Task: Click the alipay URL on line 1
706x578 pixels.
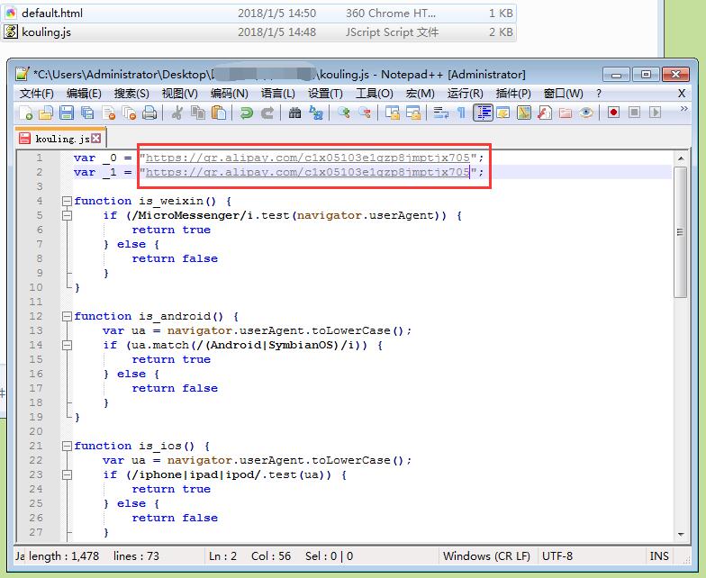Action: pyautogui.click(x=308, y=158)
